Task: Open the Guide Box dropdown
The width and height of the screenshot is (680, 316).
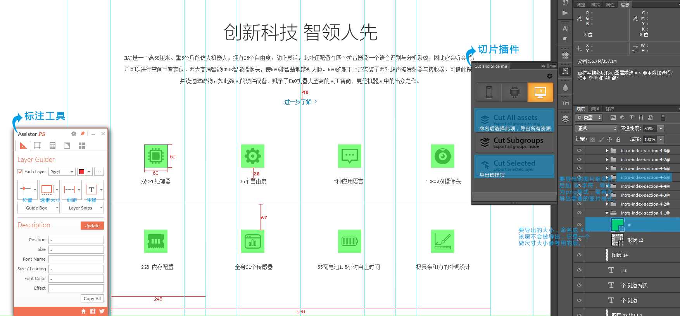Action: 38,208
